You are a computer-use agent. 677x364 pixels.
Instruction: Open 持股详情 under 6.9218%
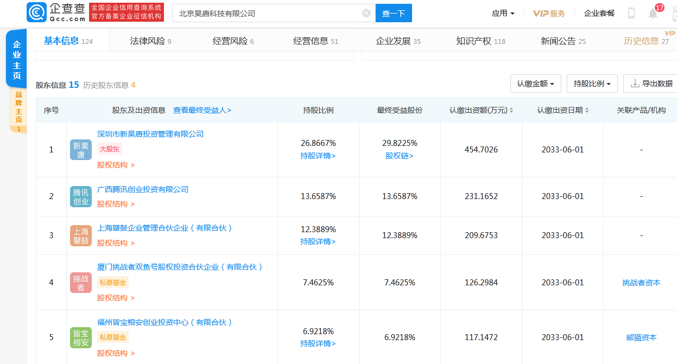click(318, 343)
